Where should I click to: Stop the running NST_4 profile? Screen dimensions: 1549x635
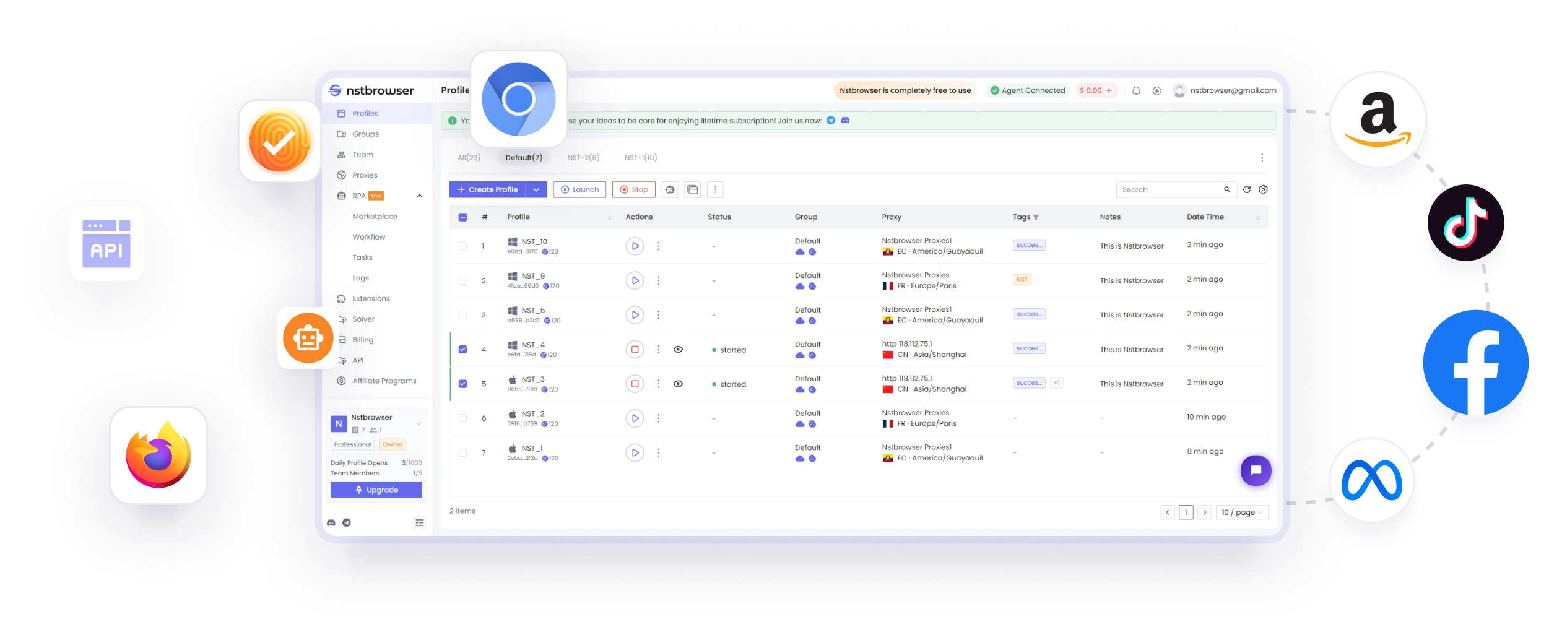point(635,350)
